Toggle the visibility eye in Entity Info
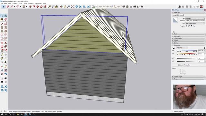206x116 pixels. tap(186, 26)
